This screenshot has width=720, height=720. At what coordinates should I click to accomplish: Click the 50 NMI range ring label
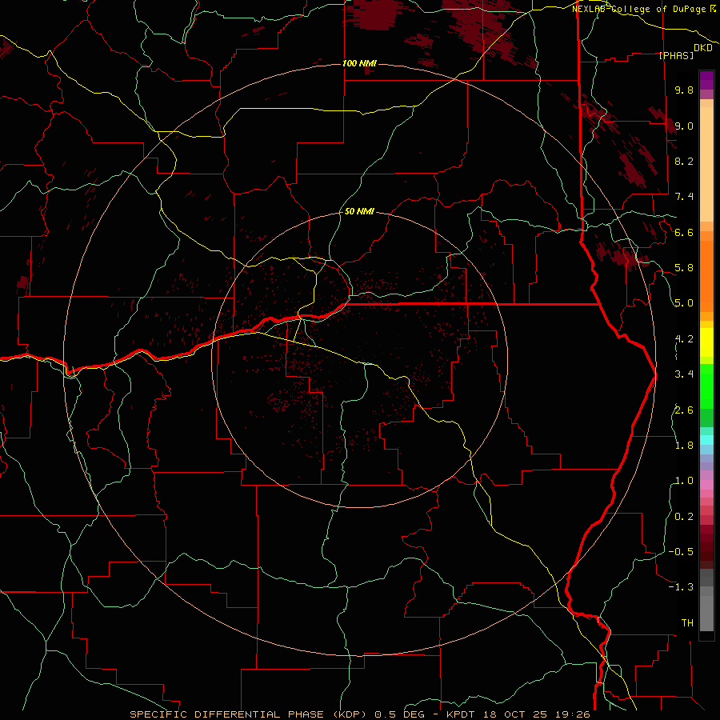pyautogui.click(x=359, y=211)
